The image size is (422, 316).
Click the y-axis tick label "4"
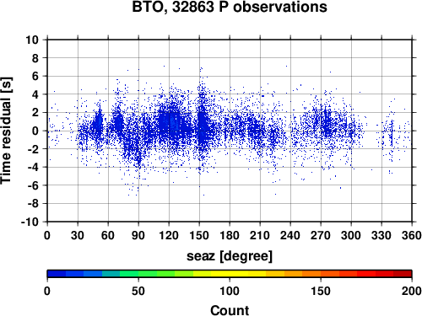(x=35, y=94)
